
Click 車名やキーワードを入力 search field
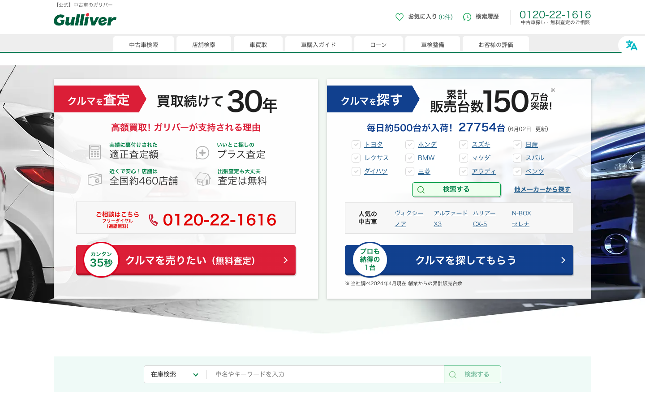pyautogui.click(x=325, y=374)
